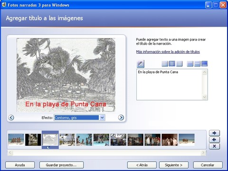Open the font selection icon
The width and height of the screenshot is (228, 171).
point(141,64)
